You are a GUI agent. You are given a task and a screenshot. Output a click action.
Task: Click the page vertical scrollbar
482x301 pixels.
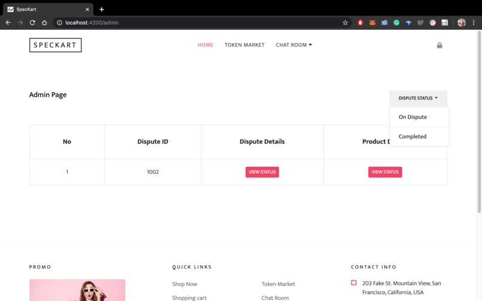[x=479, y=123]
